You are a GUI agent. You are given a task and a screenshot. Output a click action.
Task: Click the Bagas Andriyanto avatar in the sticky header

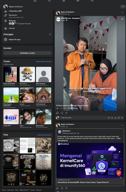[x=6, y=7]
